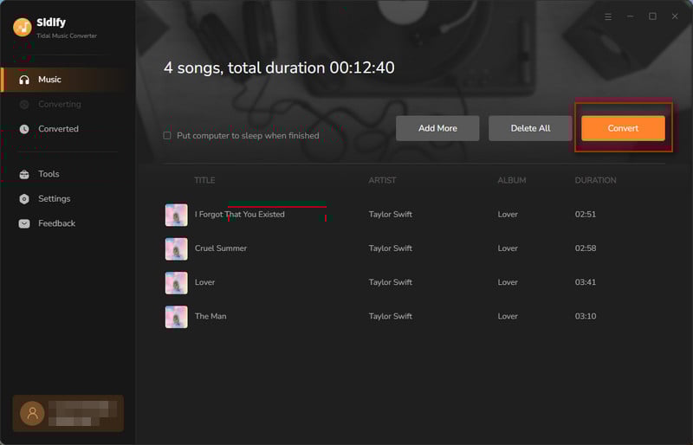Screen dimensions: 693x445
Task: Open the Converting tab
Action: [68, 104]
